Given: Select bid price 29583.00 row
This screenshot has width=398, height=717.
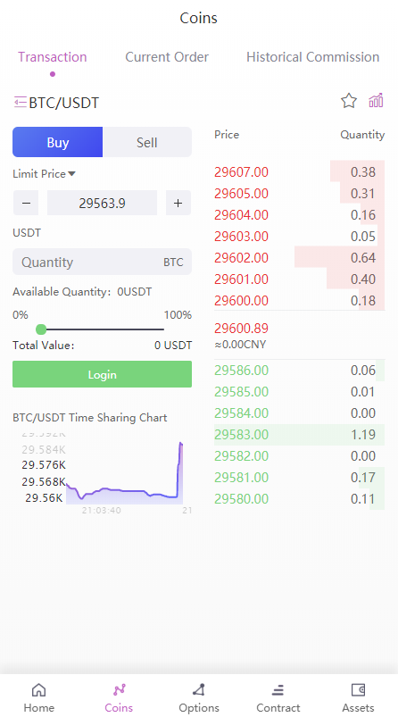Looking at the screenshot, I should pyautogui.click(x=299, y=435).
